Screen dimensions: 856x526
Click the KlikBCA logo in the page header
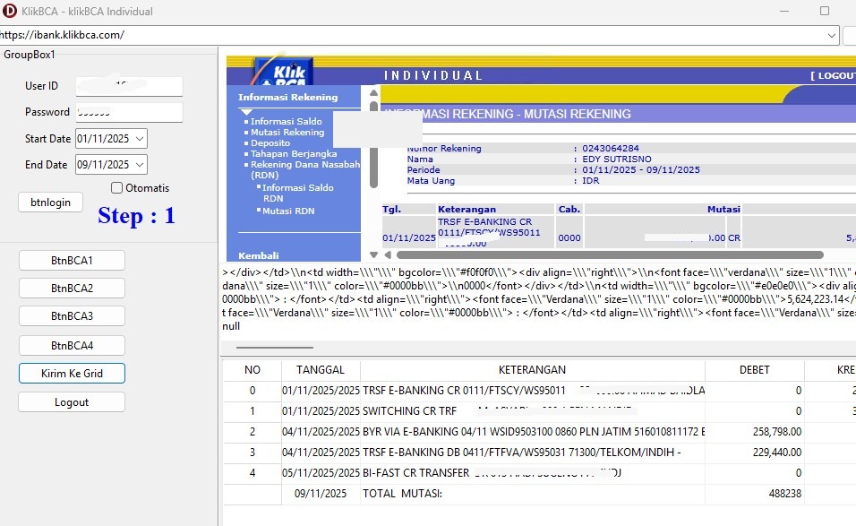283,71
